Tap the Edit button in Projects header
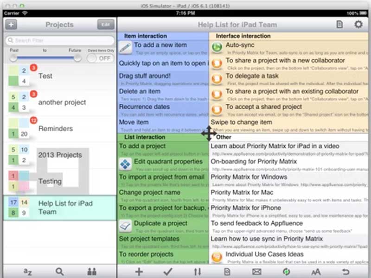The height and width of the screenshot is (278, 371). tap(106, 25)
